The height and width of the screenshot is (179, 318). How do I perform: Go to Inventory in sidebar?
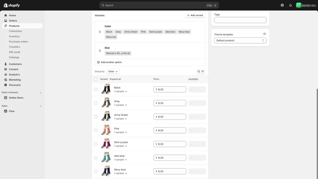(x=14, y=36)
